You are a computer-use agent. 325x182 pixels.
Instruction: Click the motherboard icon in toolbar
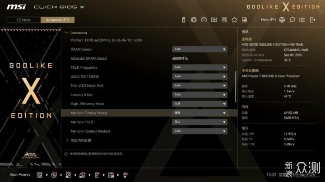click(224, 20)
